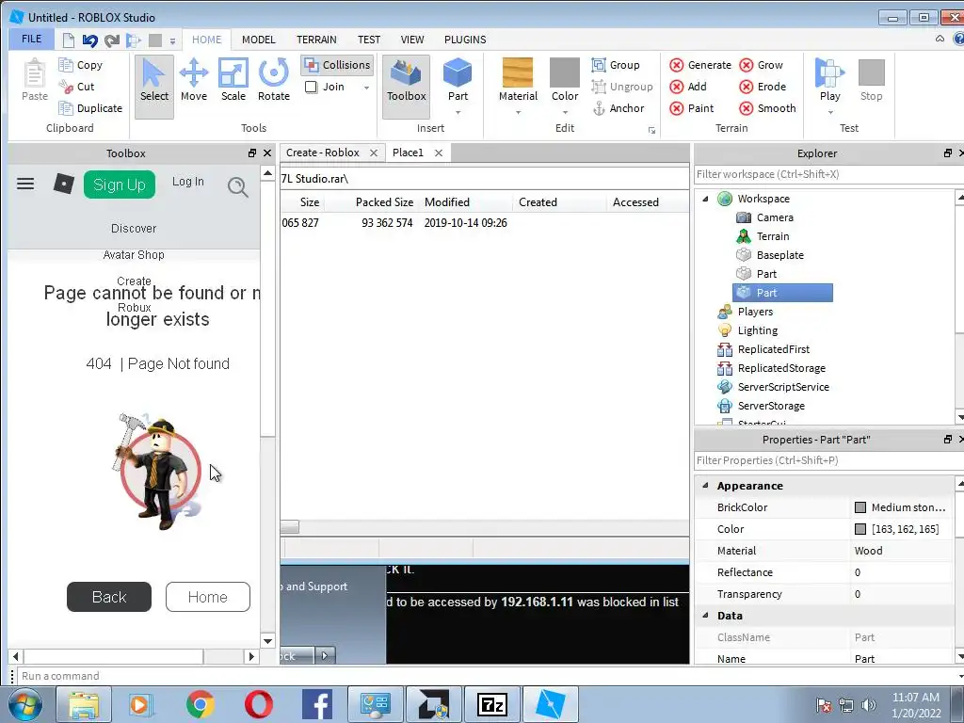Collapse the Workspace tree node

coord(706,199)
